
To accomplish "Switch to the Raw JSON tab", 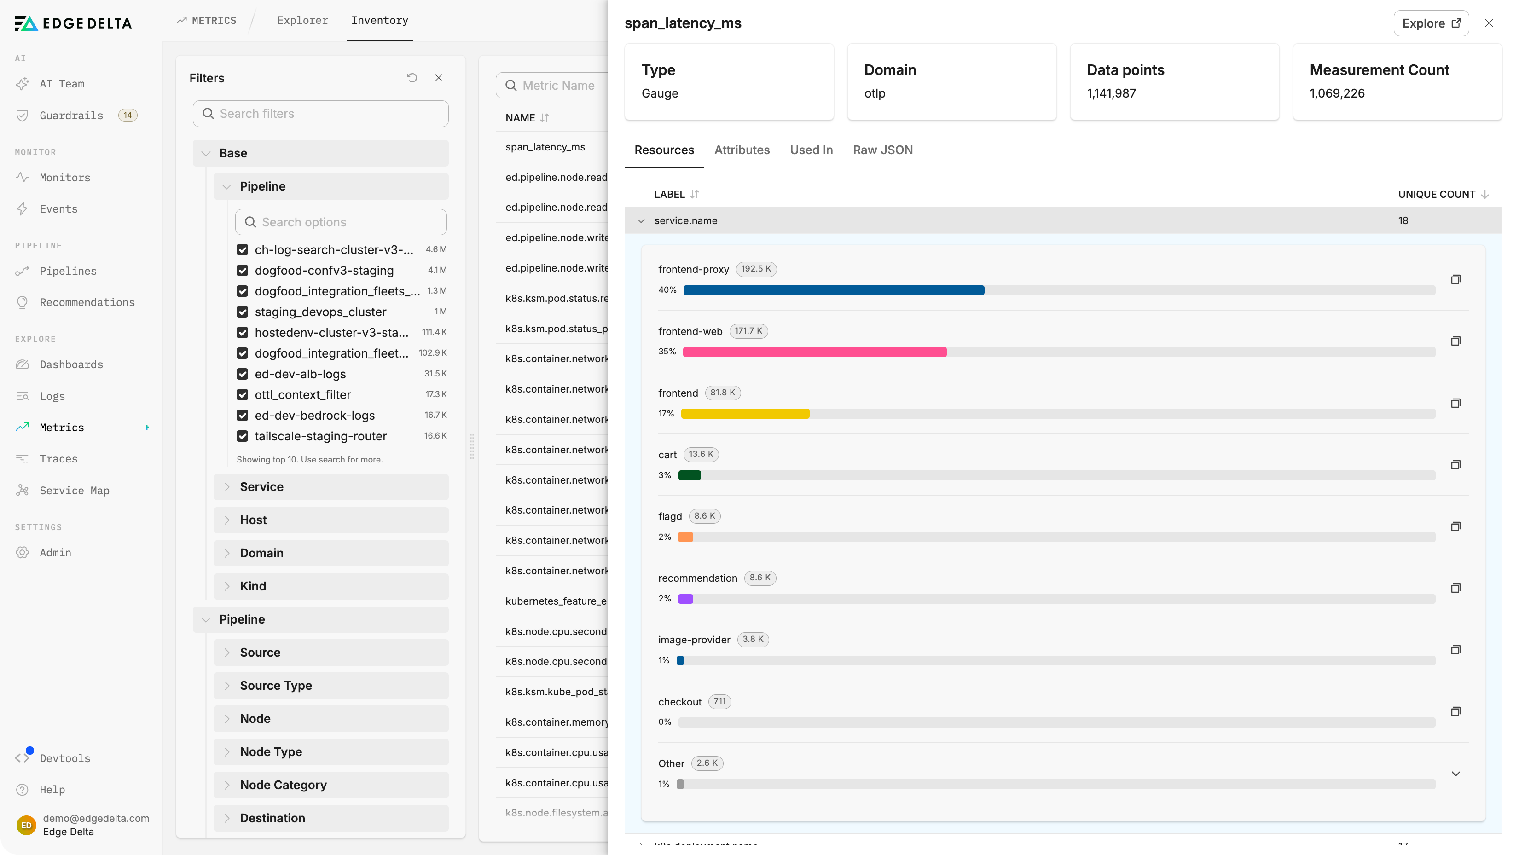I will click(x=883, y=150).
